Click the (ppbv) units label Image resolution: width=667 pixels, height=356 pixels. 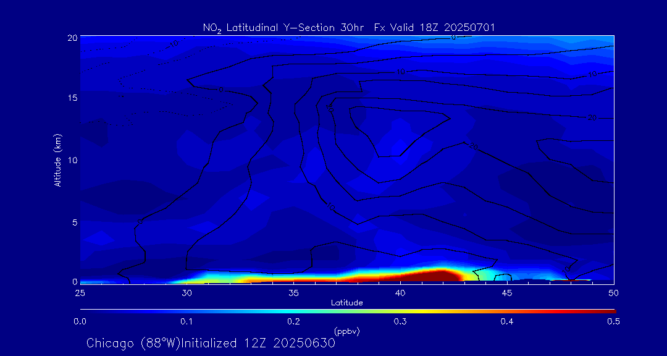[347, 331]
